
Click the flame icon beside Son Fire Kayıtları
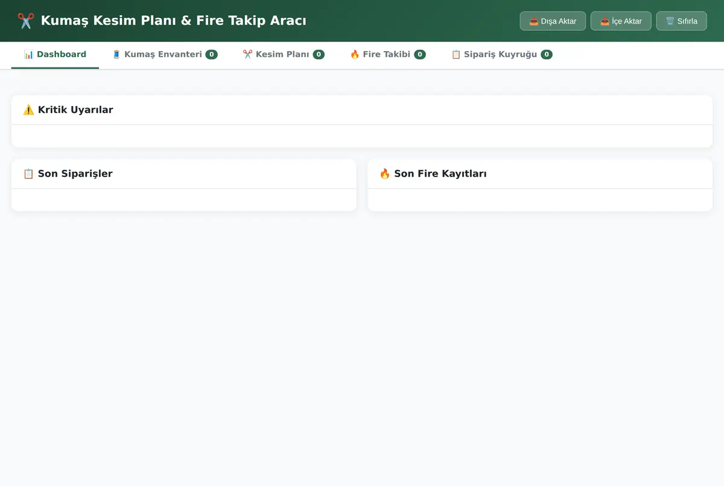[385, 174]
